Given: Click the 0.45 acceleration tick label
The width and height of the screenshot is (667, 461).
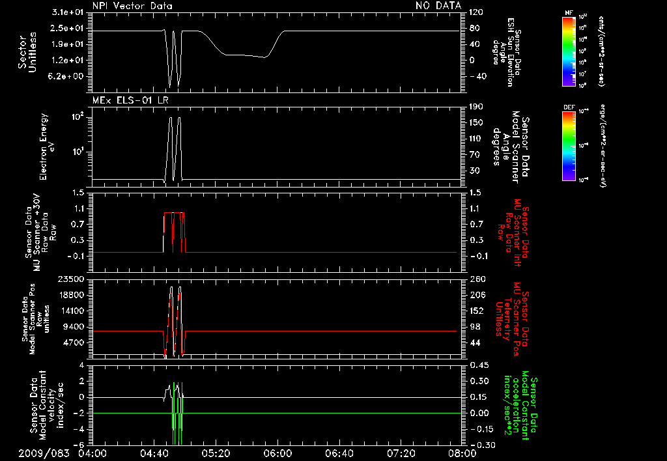Looking at the screenshot, I should point(479,365).
